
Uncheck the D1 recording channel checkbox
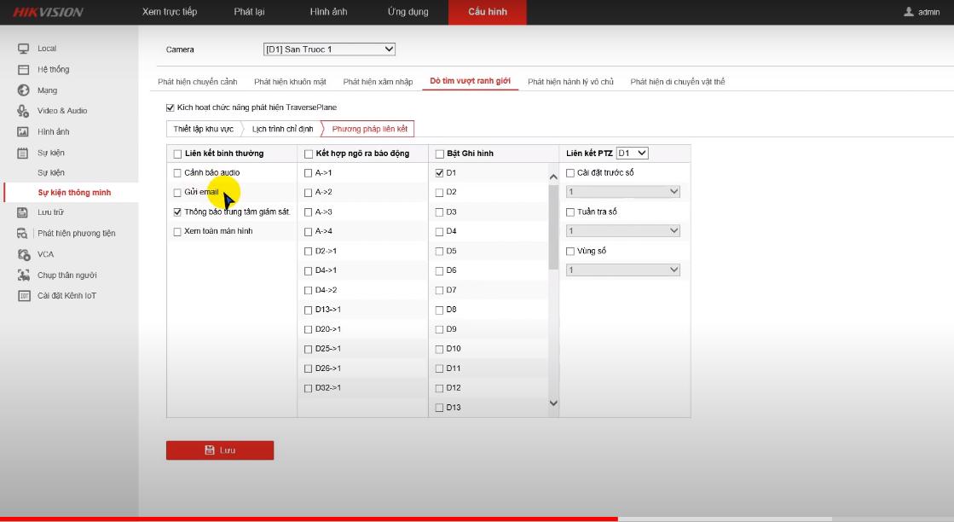point(440,173)
